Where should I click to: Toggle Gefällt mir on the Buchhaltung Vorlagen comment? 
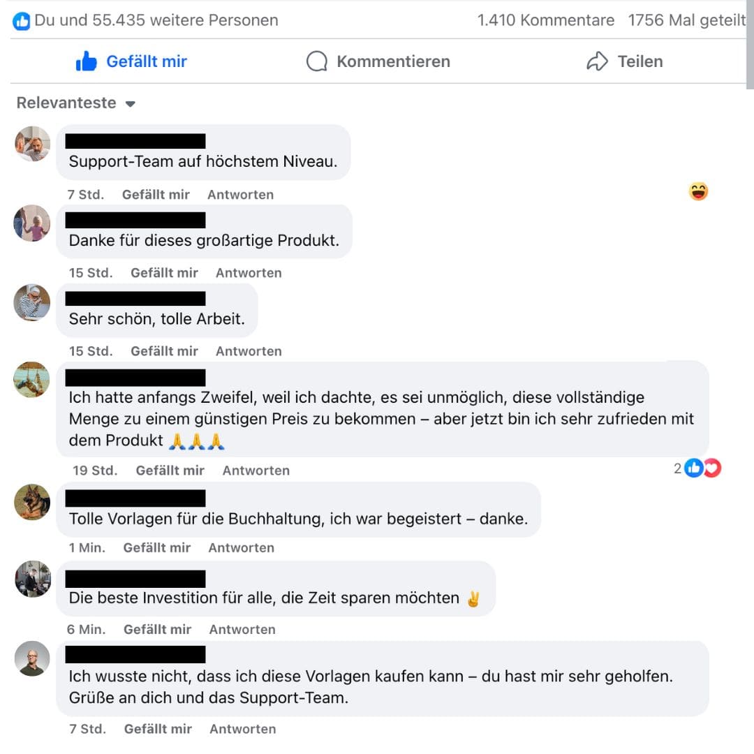[157, 548]
